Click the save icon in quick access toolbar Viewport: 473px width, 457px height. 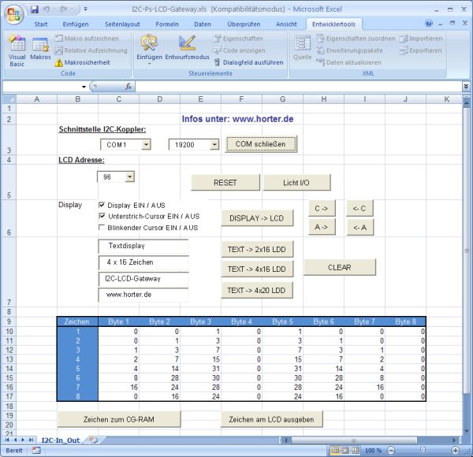tap(35, 8)
